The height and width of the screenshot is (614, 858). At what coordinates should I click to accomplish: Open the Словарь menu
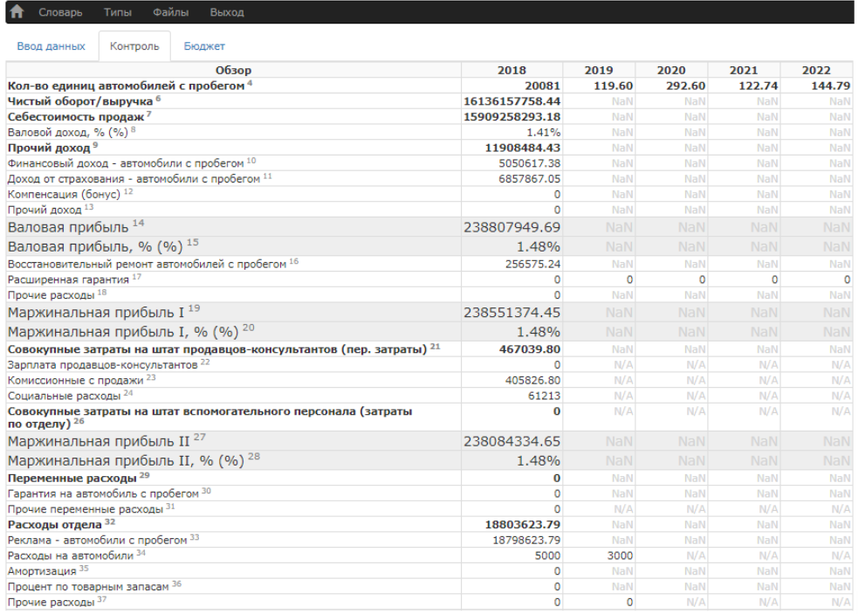coord(60,12)
